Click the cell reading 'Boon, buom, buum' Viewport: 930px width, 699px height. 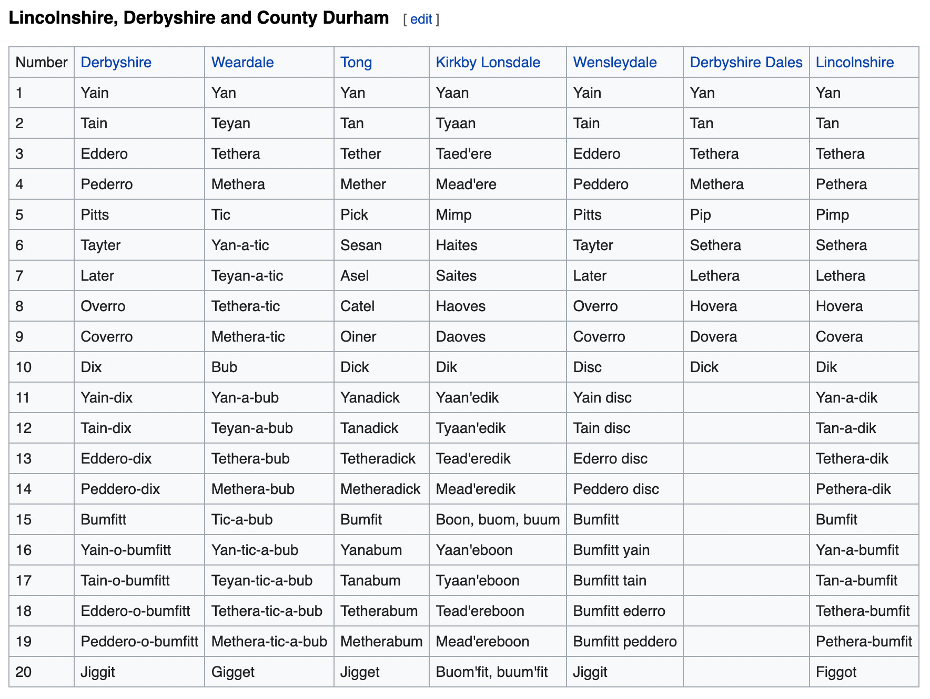click(498, 520)
